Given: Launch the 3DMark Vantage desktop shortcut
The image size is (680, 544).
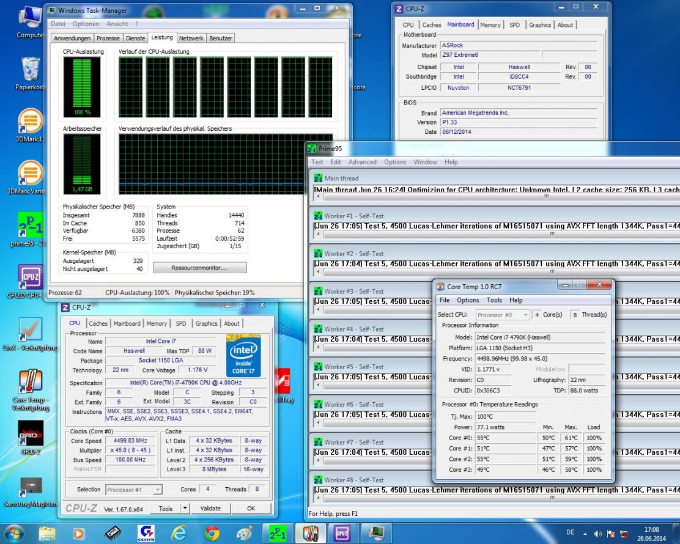Looking at the screenshot, I should pos(29,178).
